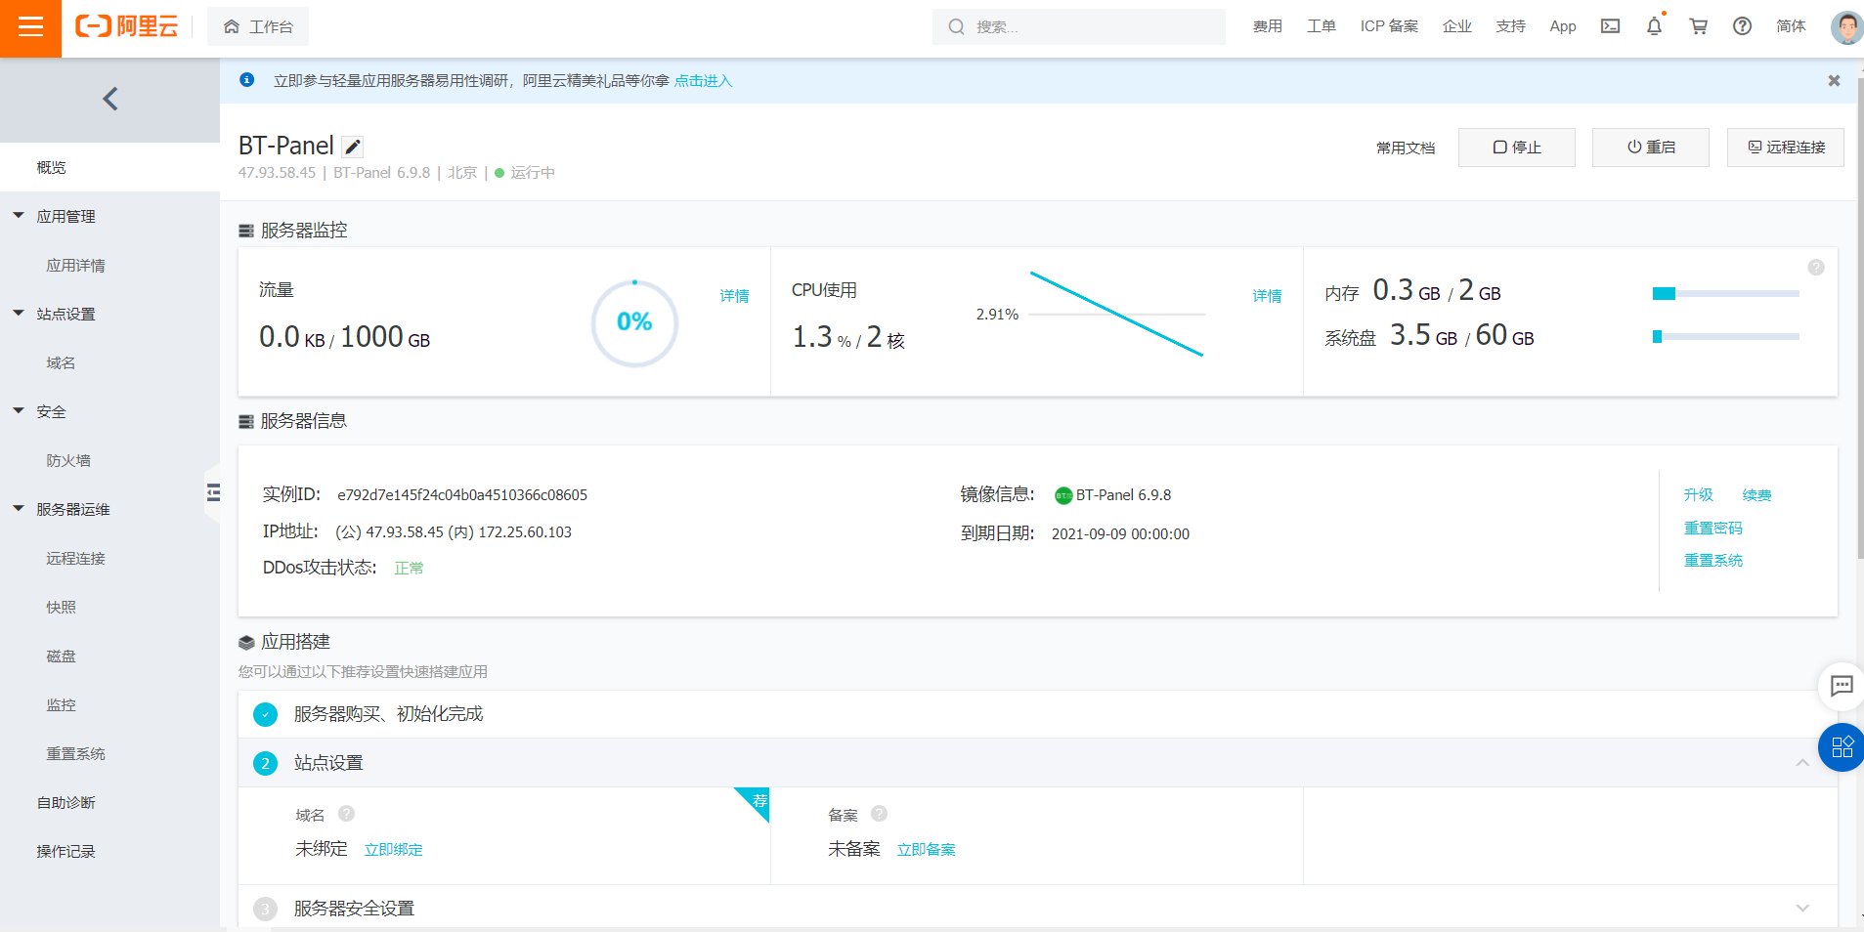Image resolution: width=1864 pixels, height=932 pixels.
Task: Click the 停止 stop button
Action: 1516,148
